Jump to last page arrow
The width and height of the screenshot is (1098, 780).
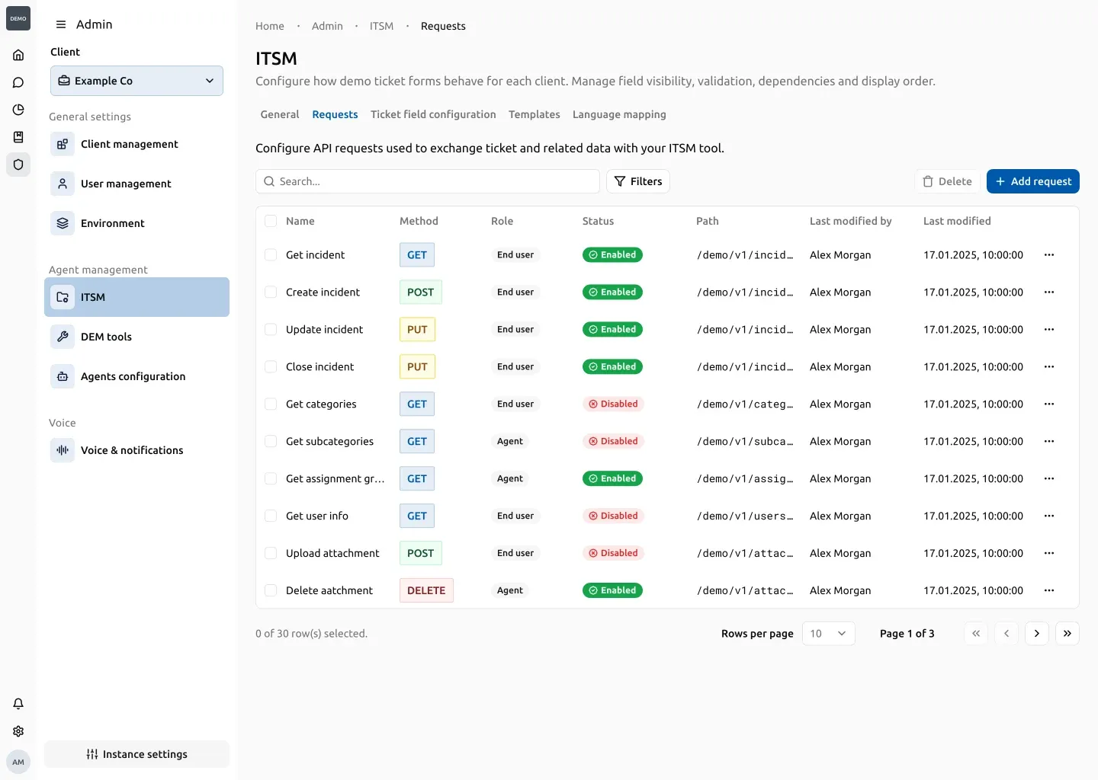click(x=1067, y=634)
